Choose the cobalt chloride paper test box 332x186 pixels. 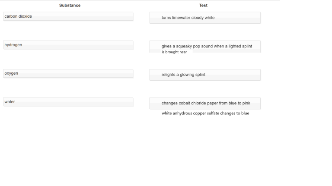click(x=205, y=103)
